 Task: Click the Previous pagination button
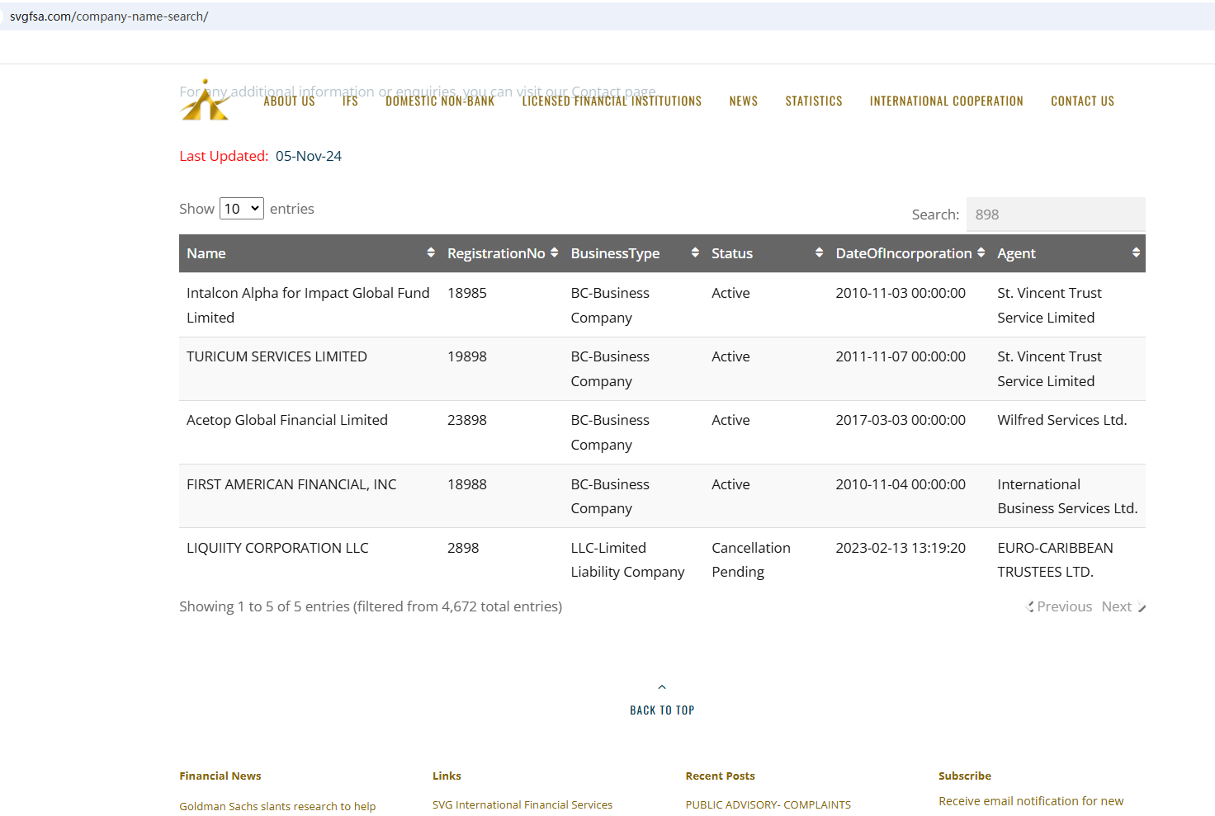point(1061,606)
